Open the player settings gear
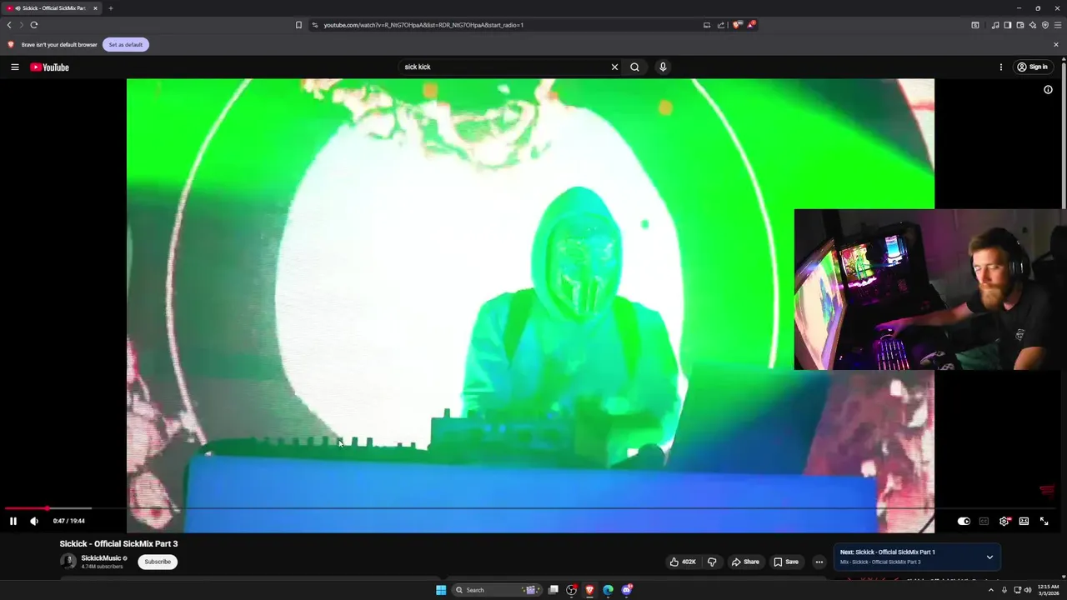Image resolution: width=1067 pixels, height=600 pixels. coord(1004,521)
